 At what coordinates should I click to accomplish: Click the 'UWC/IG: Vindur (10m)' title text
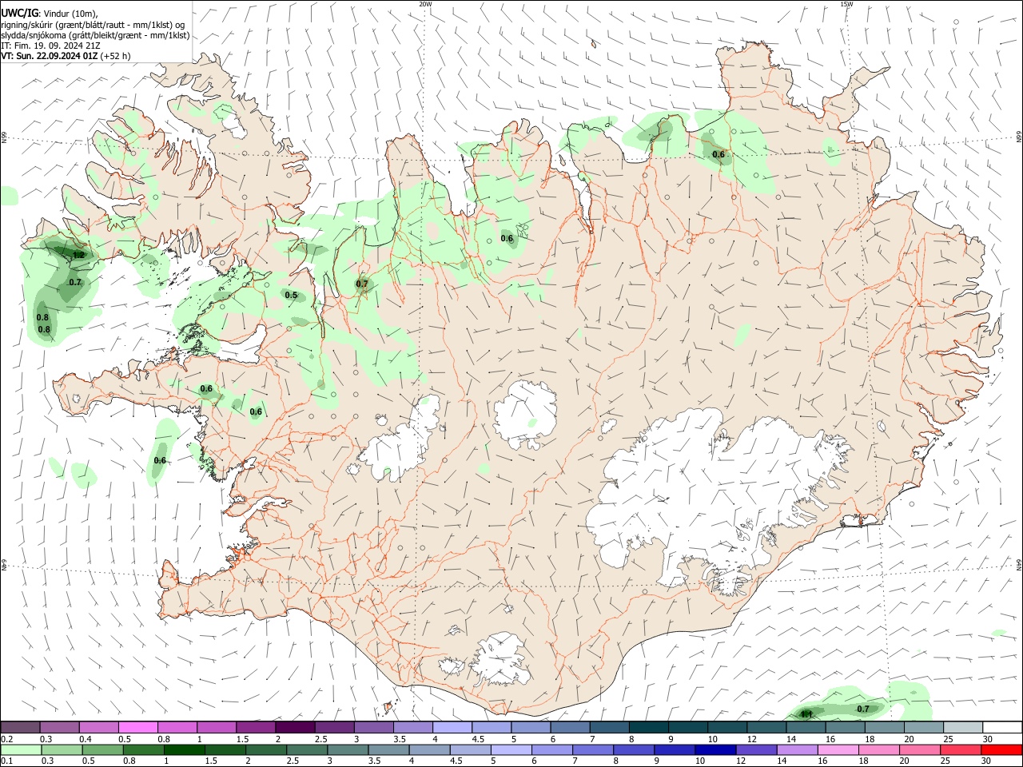click(x=50, y=13)
